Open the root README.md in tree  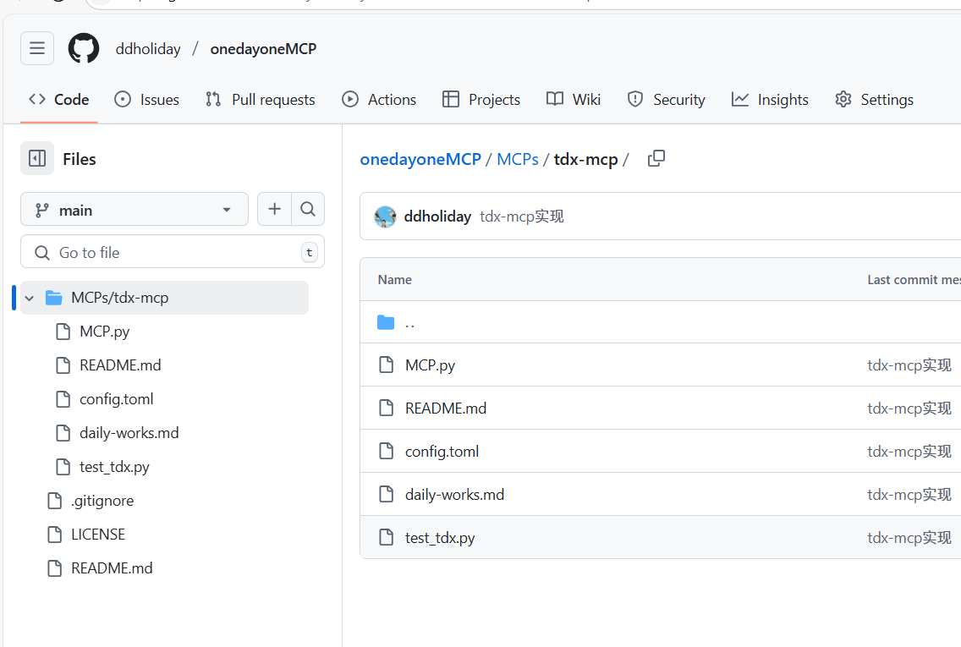click(x=112, y=568)
